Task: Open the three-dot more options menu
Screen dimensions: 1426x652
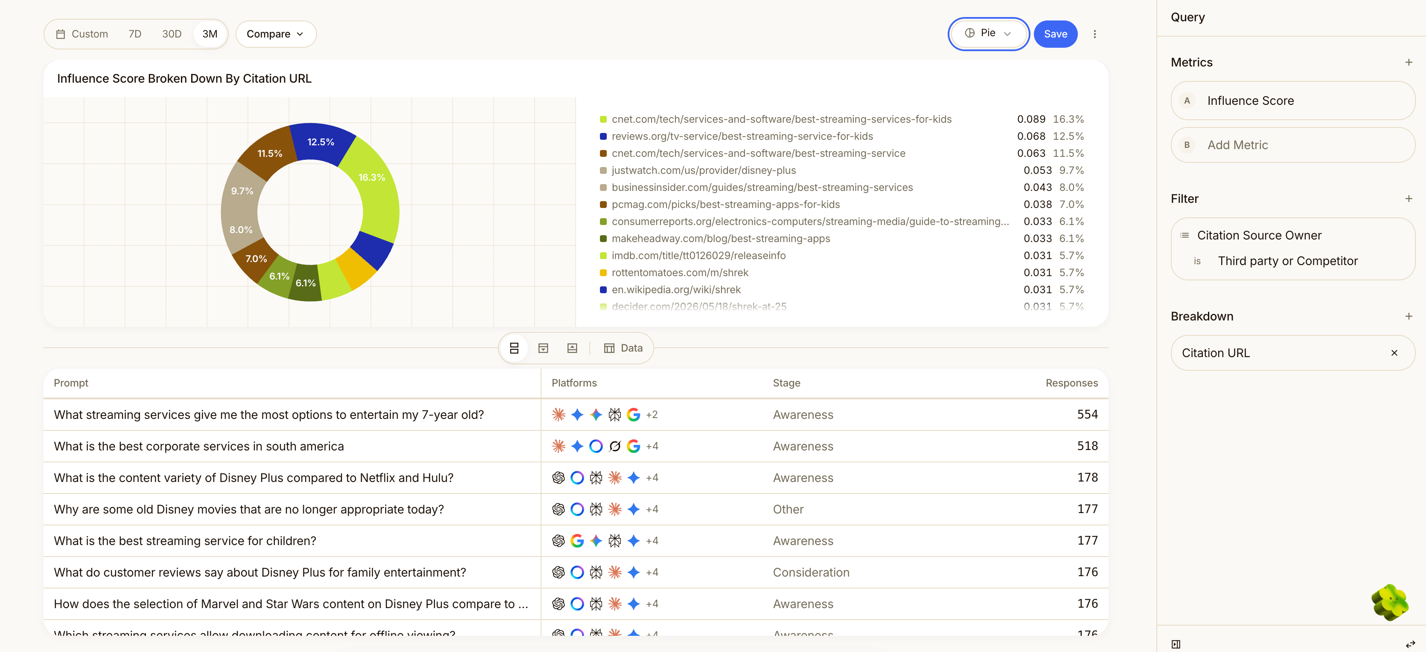Action: point(1094,34)
